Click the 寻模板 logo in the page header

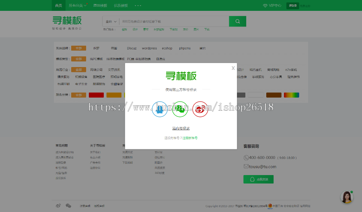click(x=67, y=21)
